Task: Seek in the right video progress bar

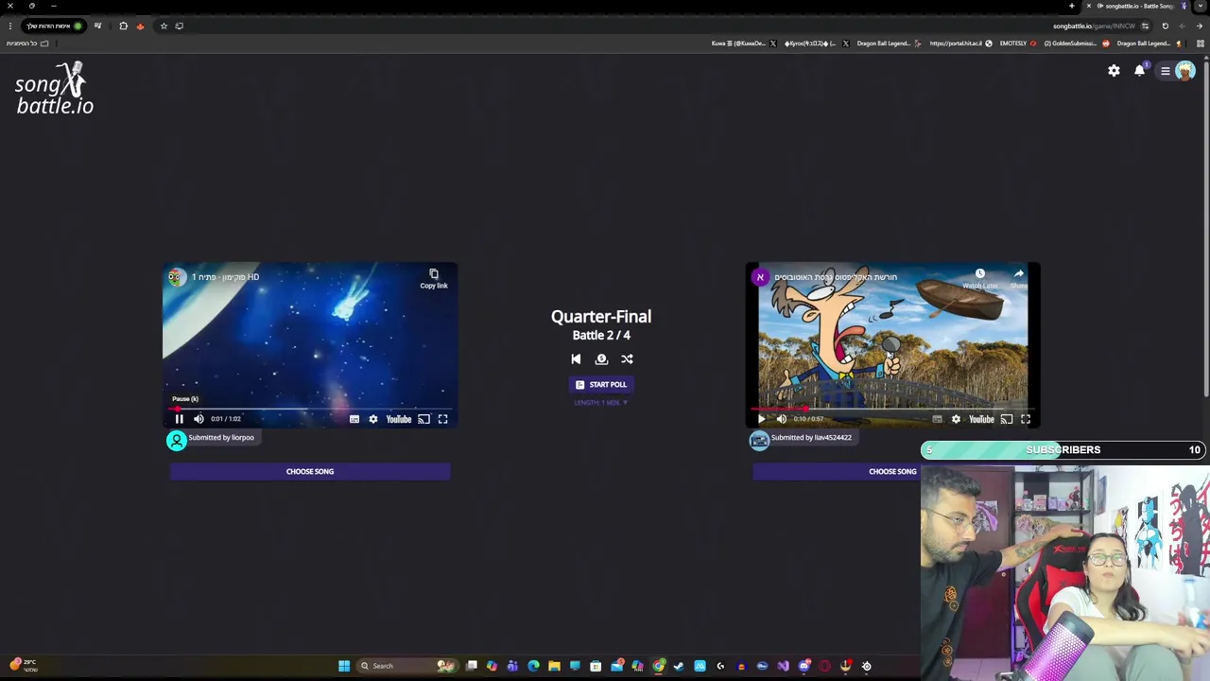Action: 892,410
